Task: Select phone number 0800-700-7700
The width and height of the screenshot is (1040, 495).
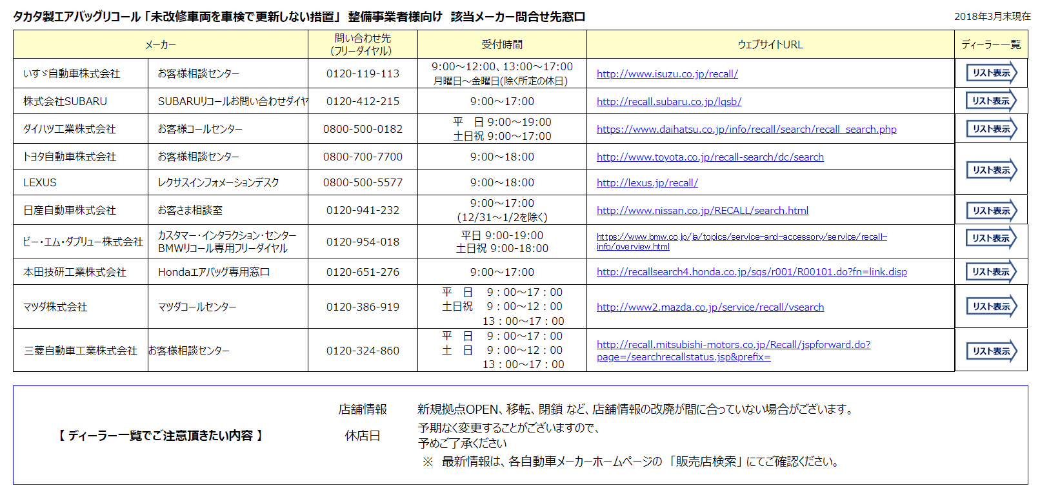Action: (363, 157)
